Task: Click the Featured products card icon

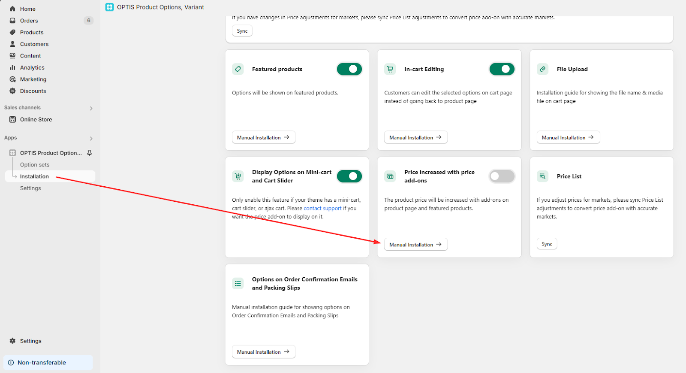Action: 238,69
